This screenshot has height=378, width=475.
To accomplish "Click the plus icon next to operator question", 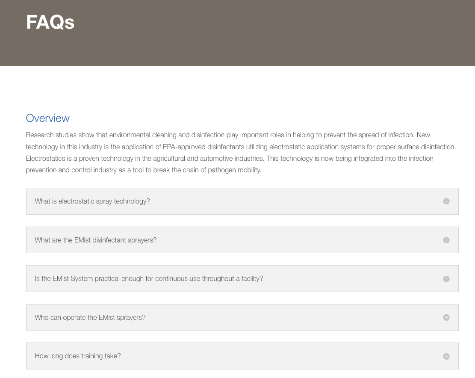I will [x=446, y=317].
